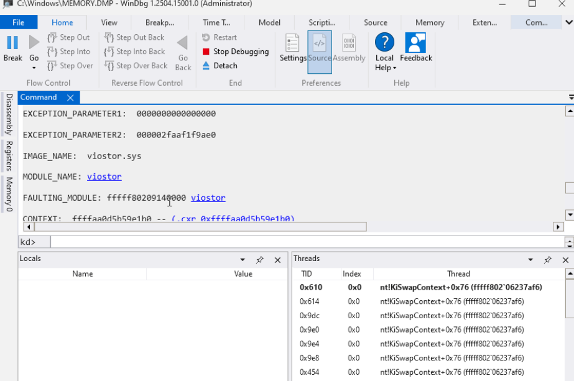Select thread with TID 0x610
Image resolution: width=574 pixels, height=381 pixels.
pyautogui.click(x=429, y=287)
